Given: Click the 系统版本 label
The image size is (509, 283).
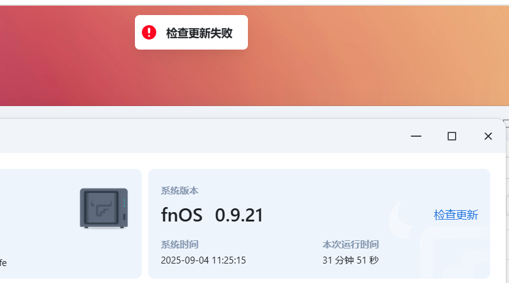Looking at the screenshot, I should tap(179, 191).
